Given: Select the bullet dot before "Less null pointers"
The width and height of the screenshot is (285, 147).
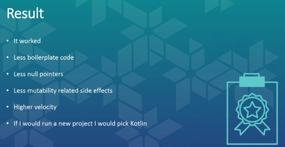Looking at the screenshot, I should tap(8, 74).
